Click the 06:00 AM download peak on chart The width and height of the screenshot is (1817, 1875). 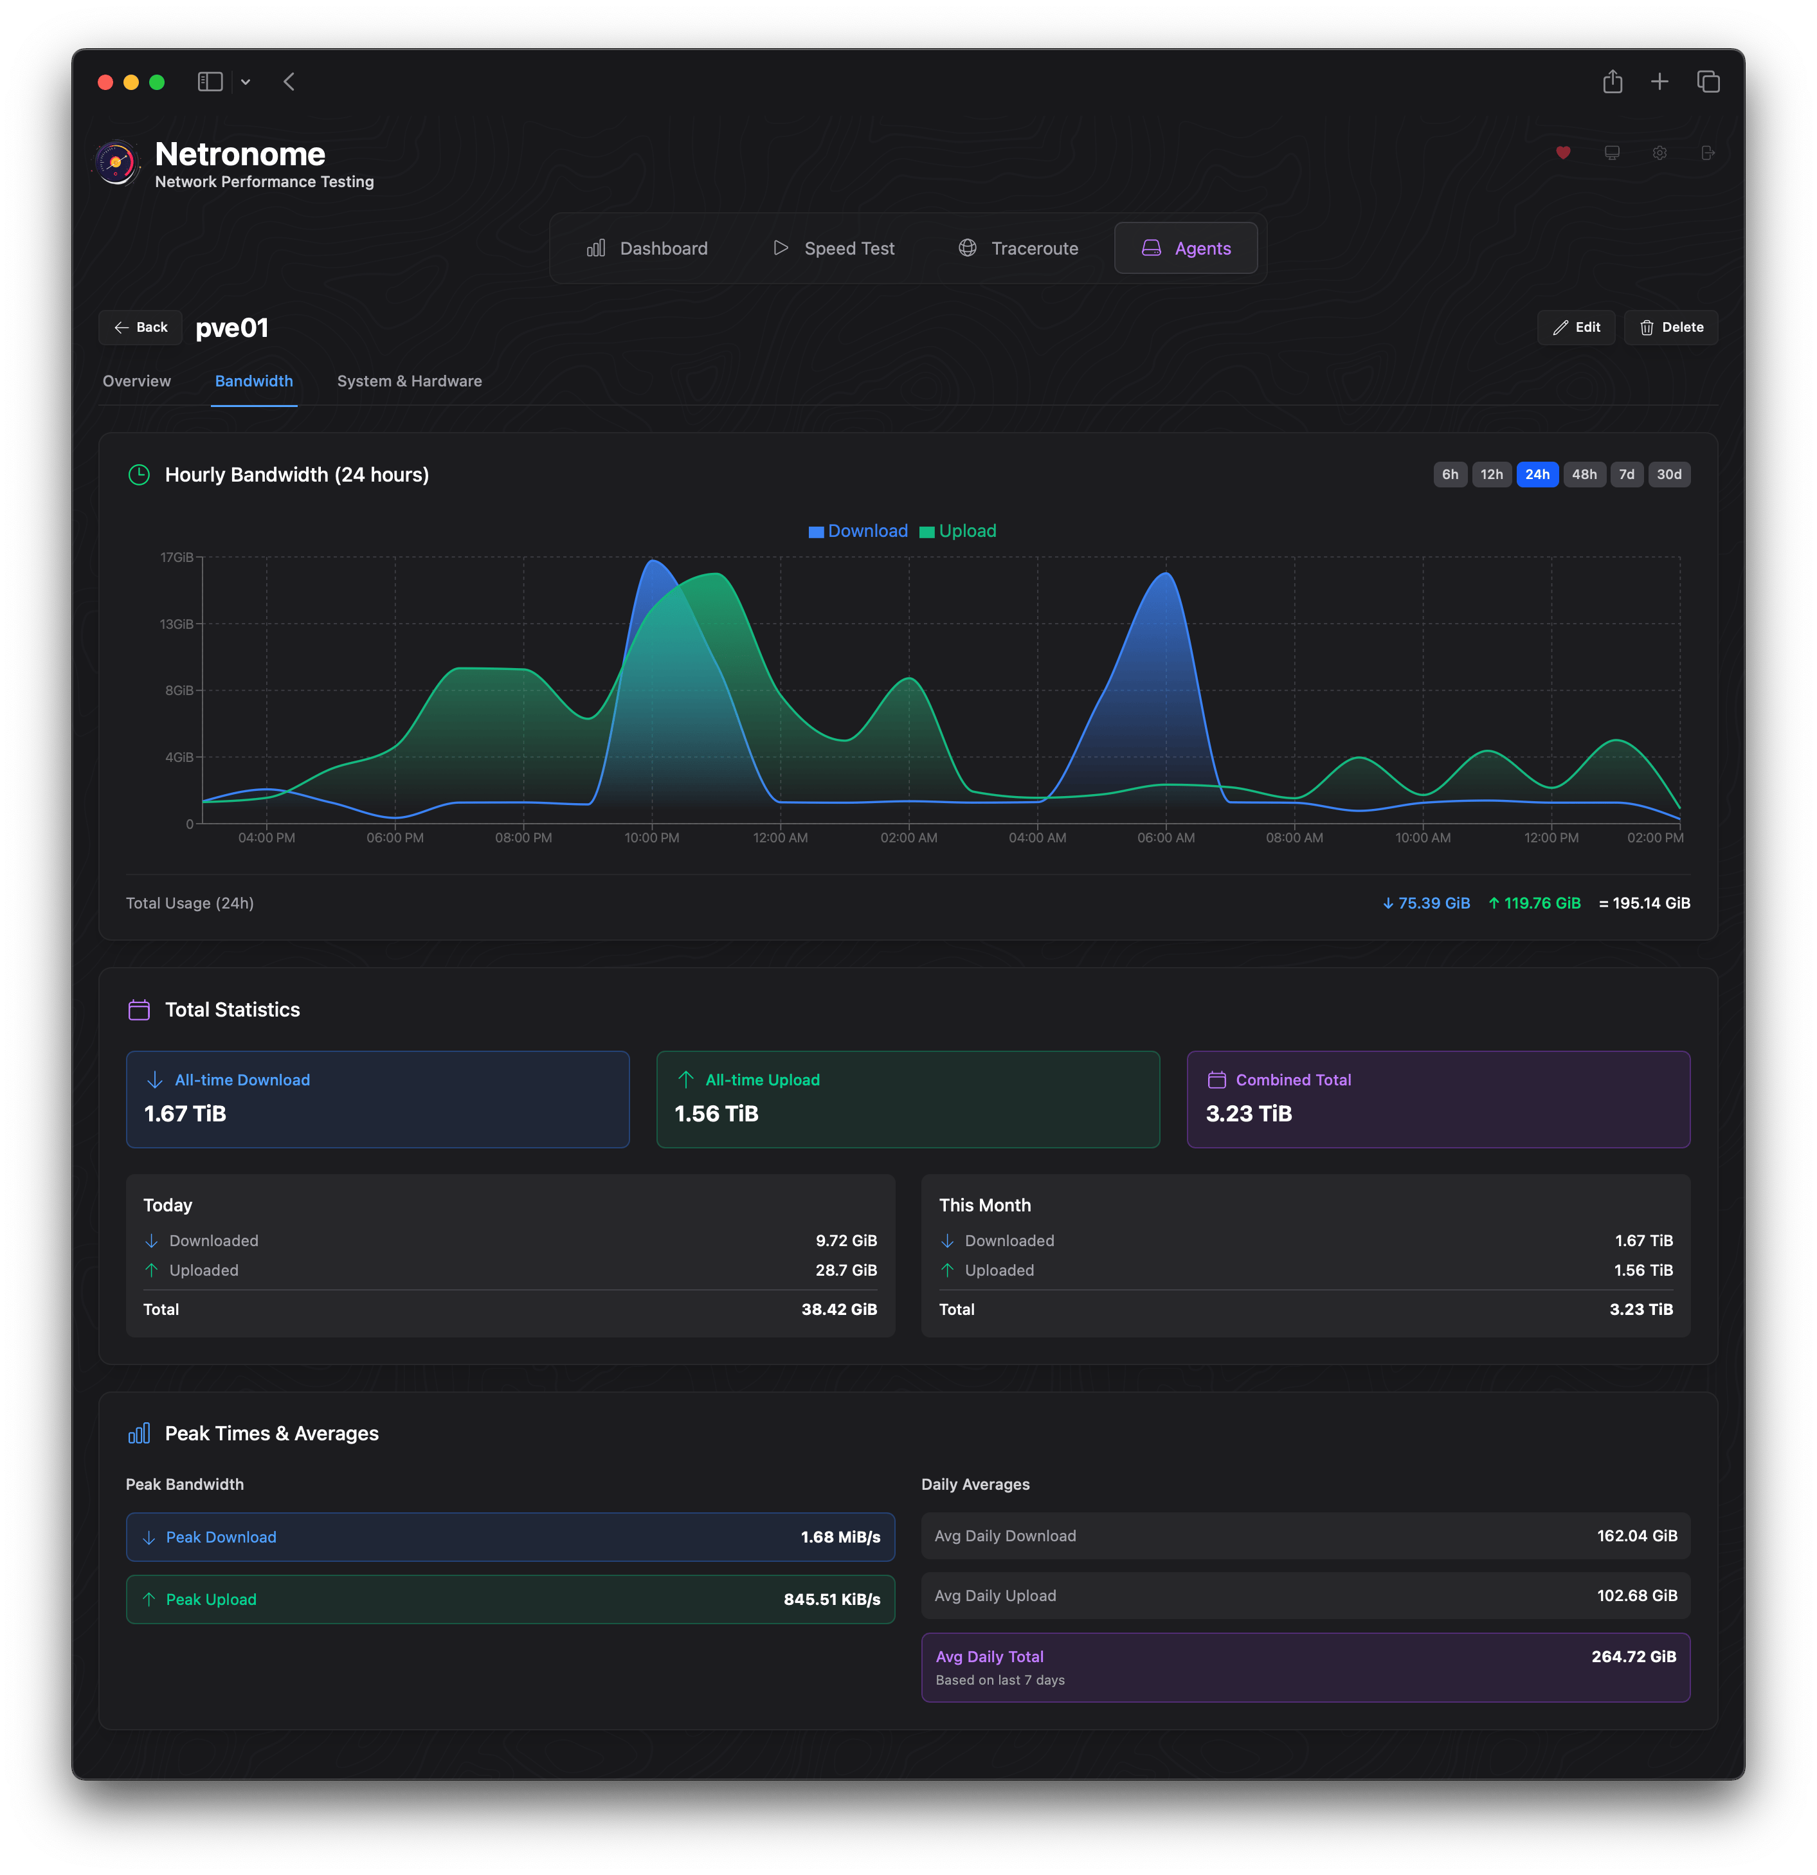point(1166,574)
